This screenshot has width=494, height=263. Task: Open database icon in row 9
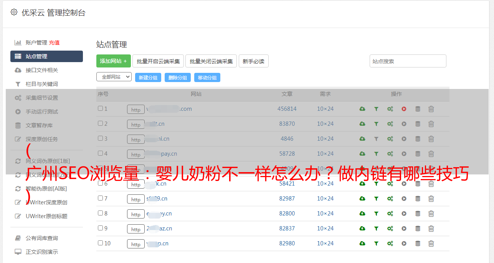click(x=418, y=228)
